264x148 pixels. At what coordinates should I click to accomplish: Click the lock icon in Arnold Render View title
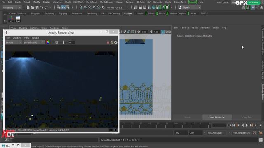(7, 32)
